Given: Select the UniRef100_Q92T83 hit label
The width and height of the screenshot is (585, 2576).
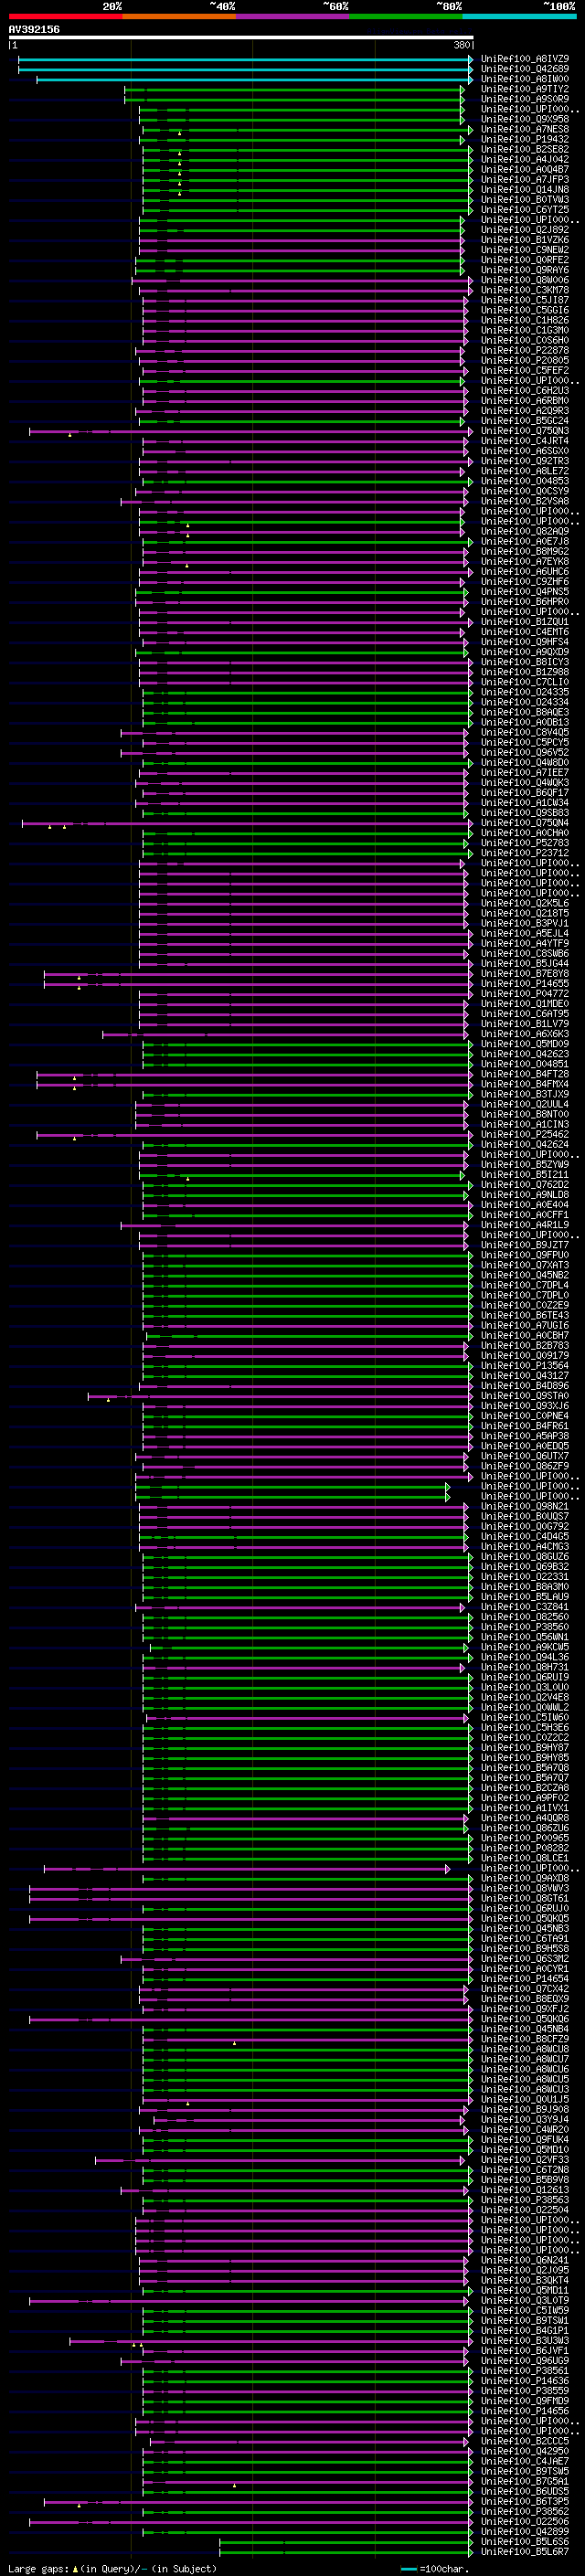Looking at the screenshot, I should point(525,461).
